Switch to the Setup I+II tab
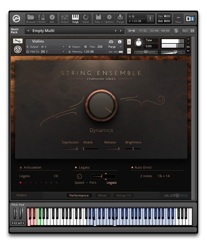The width and height of the screenshot is (207, 244). [124, 195]
